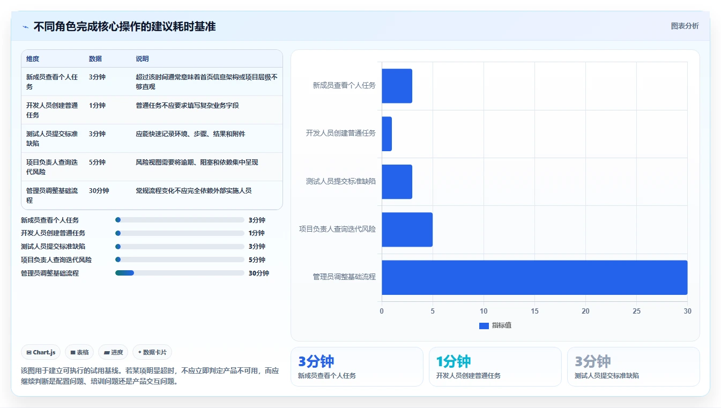Image resolution: width=721 pixels, height=408 pixels.
Task: Click the 数据卡片 tag chip
Action: [x=152, y=352]
